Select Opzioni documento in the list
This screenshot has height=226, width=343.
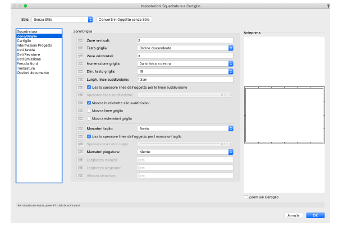point(39,73)
